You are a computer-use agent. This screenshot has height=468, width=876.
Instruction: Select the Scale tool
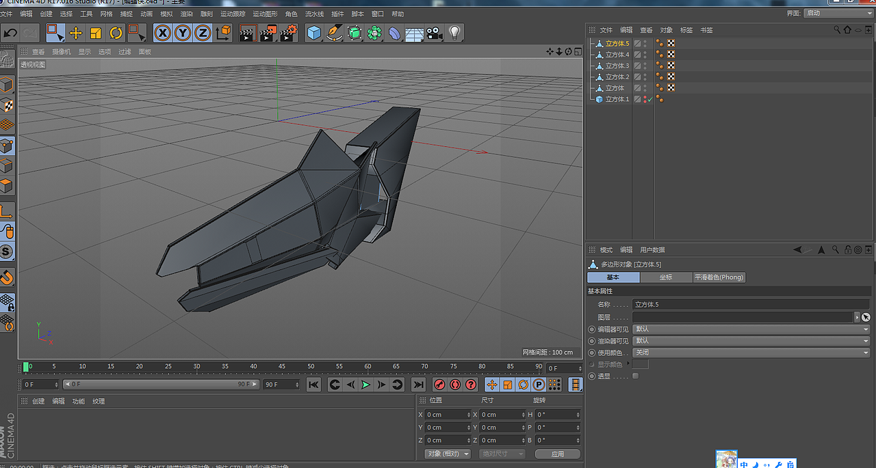click(x=96, y=33)
